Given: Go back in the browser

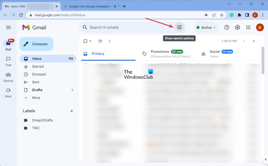Looking at the screenshot, I should 5,15.
